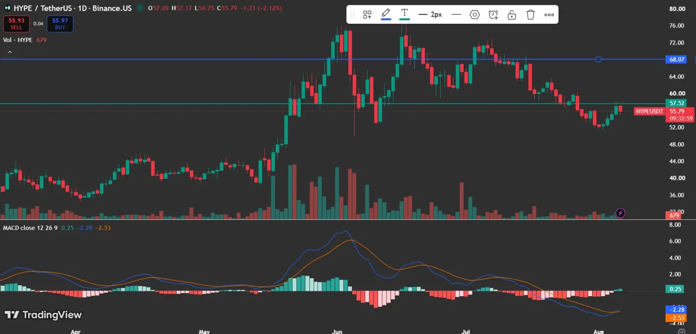Click the Aug label on time axis
696x334 pixels.
click(599, 331)
